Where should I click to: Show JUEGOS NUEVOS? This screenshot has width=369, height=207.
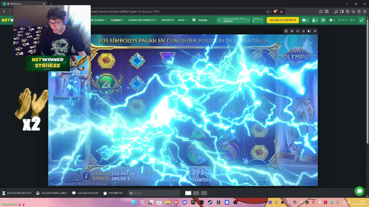coord(85,193)
